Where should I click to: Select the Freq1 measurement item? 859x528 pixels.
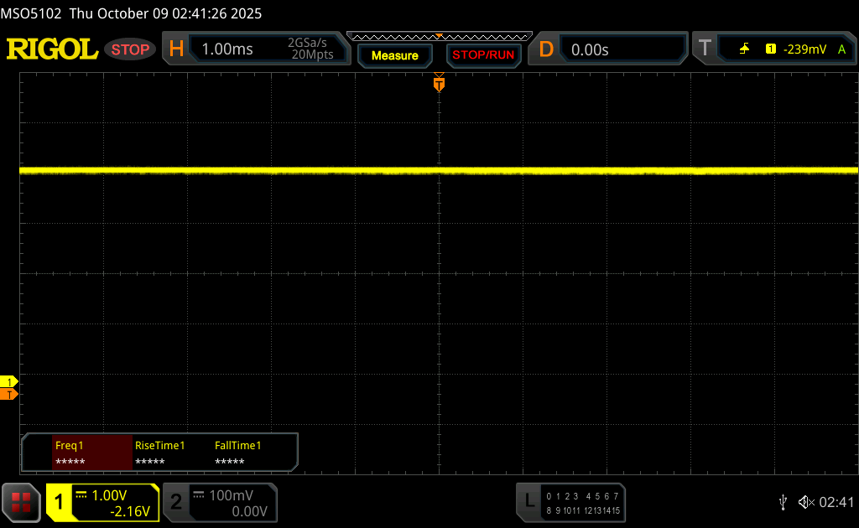point(91,453)
